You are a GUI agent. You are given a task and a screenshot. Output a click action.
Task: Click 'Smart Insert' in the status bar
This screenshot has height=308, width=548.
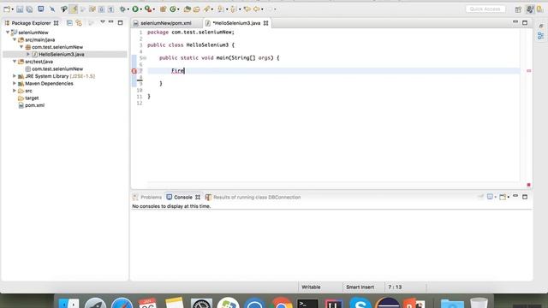pyautogui.click(x=360, y=287)
